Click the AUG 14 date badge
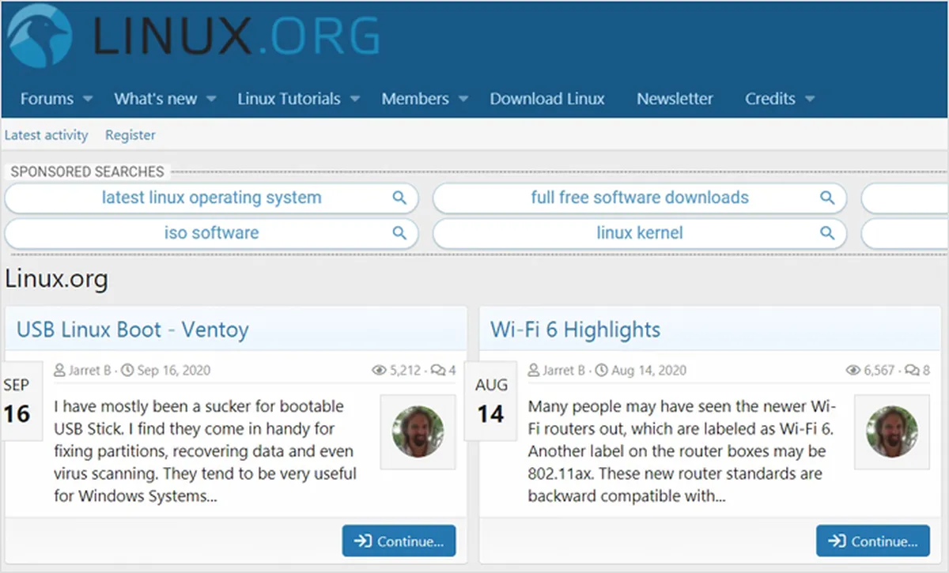The height and width of the screenshot is (573, 949). tap(491, 401)
